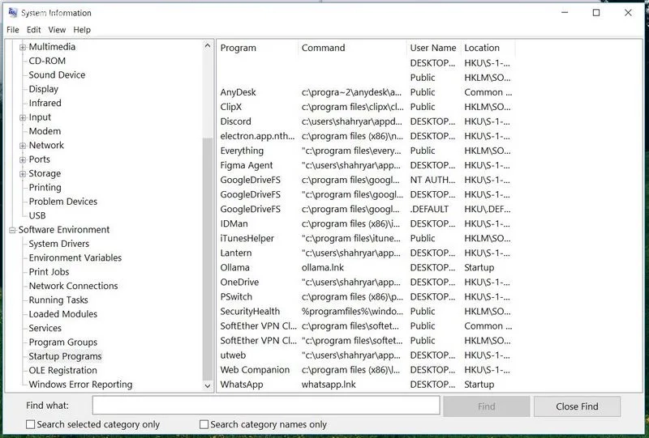Screen dimensions: 649x438
Task: Click the AnyDesk program row
Action: tap(366, 92)
